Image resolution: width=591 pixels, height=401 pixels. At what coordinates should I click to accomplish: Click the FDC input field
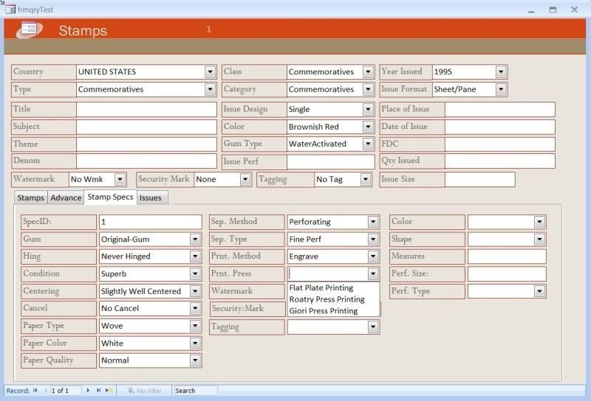coord(500,144)
